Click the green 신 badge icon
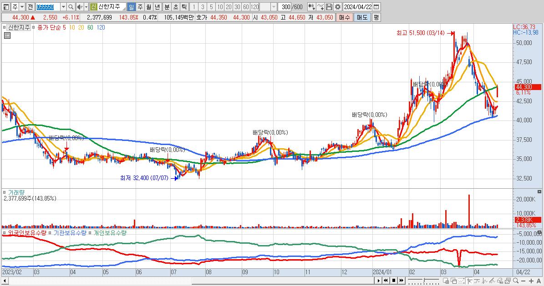The image size is (544, 286). (x=94, y=6)
